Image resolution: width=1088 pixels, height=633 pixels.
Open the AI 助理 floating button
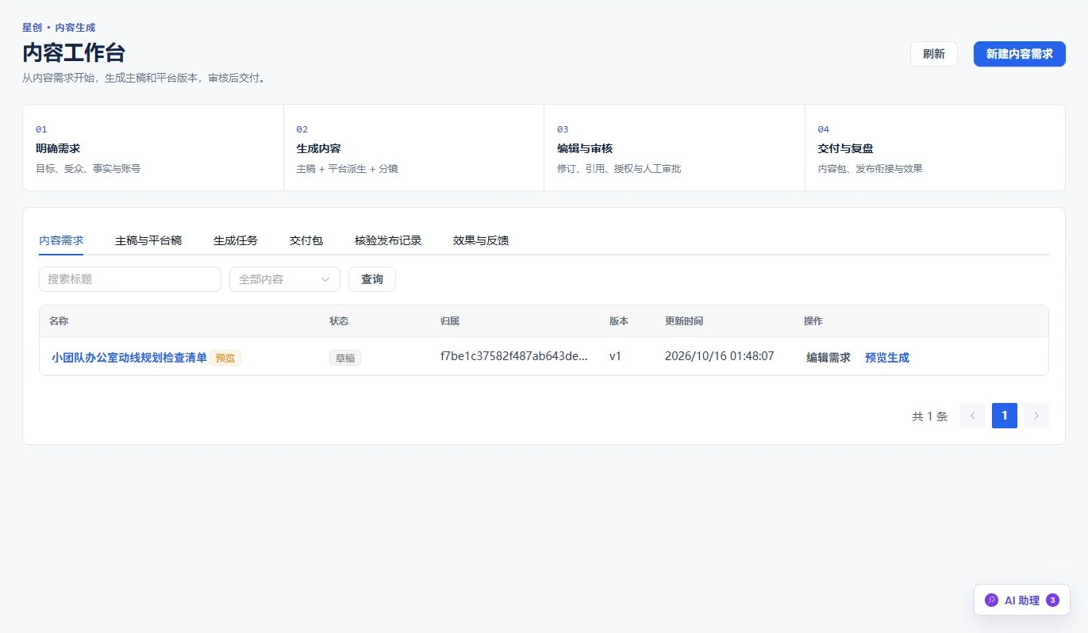[x=1022, y=600]
